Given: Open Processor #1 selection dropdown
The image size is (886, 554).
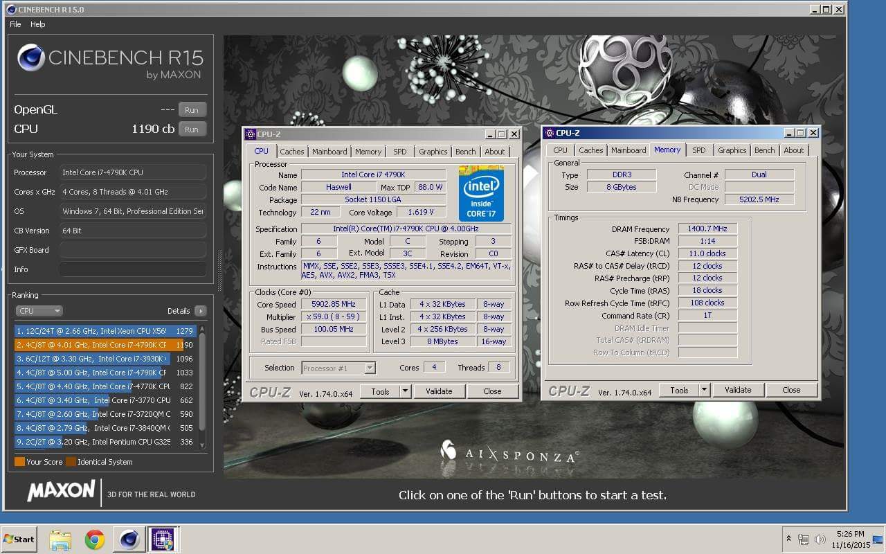Looking at the screenshot, I should tap(338, 368).
